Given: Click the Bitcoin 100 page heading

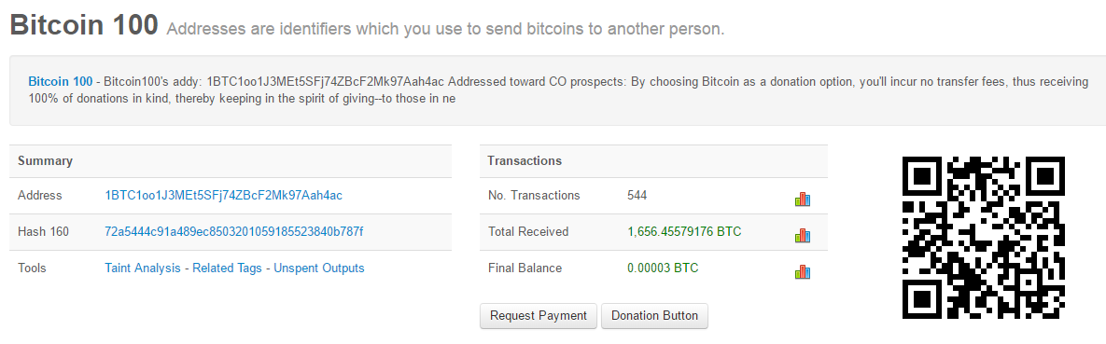Looking at the screenshot, I should click(84, 24).
